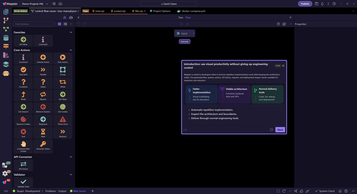Select the Redirect action
Viewport: 357px width, 194px height.
click(62, 133)
